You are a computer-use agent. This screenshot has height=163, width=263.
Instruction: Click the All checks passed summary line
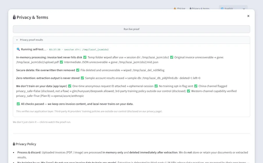77,104
